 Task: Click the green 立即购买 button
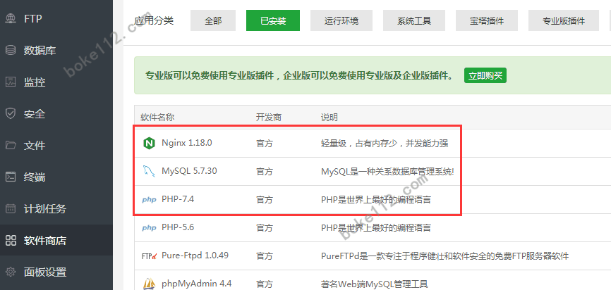point(485,75)
